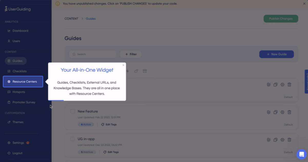This screenshot has height=162, width=308.
Task: Duplicate the New Feature guide
Action: coord(275,112)
